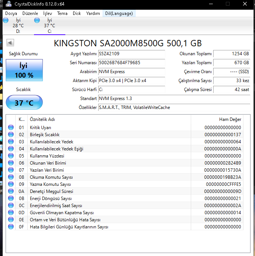This screenshot has width=255, height=256.
Task: Click status icon for Enerjilendirilmiş Saat Sayısı
Action: click(11, 205)
